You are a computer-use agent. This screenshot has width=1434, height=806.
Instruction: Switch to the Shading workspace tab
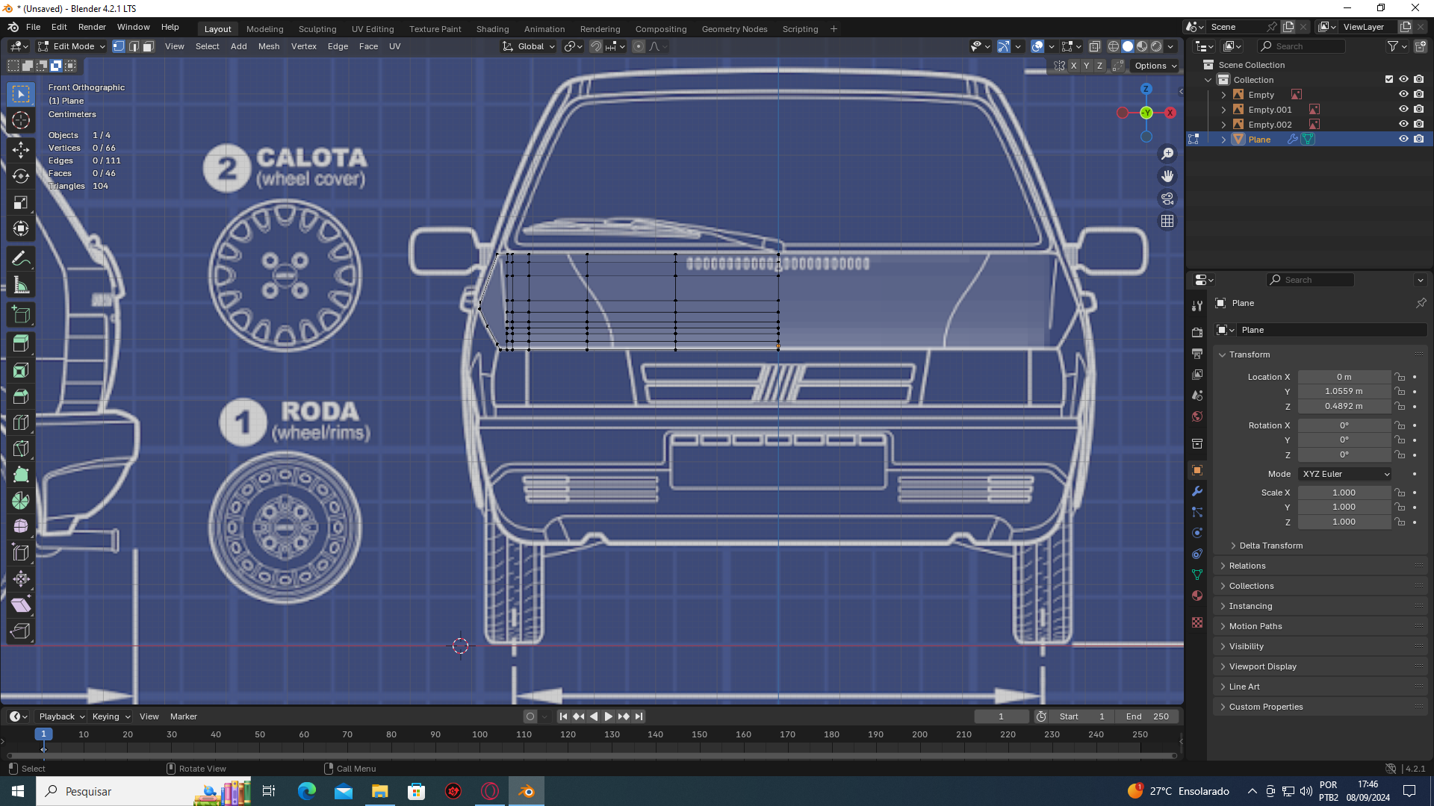(x=492, y=29)
